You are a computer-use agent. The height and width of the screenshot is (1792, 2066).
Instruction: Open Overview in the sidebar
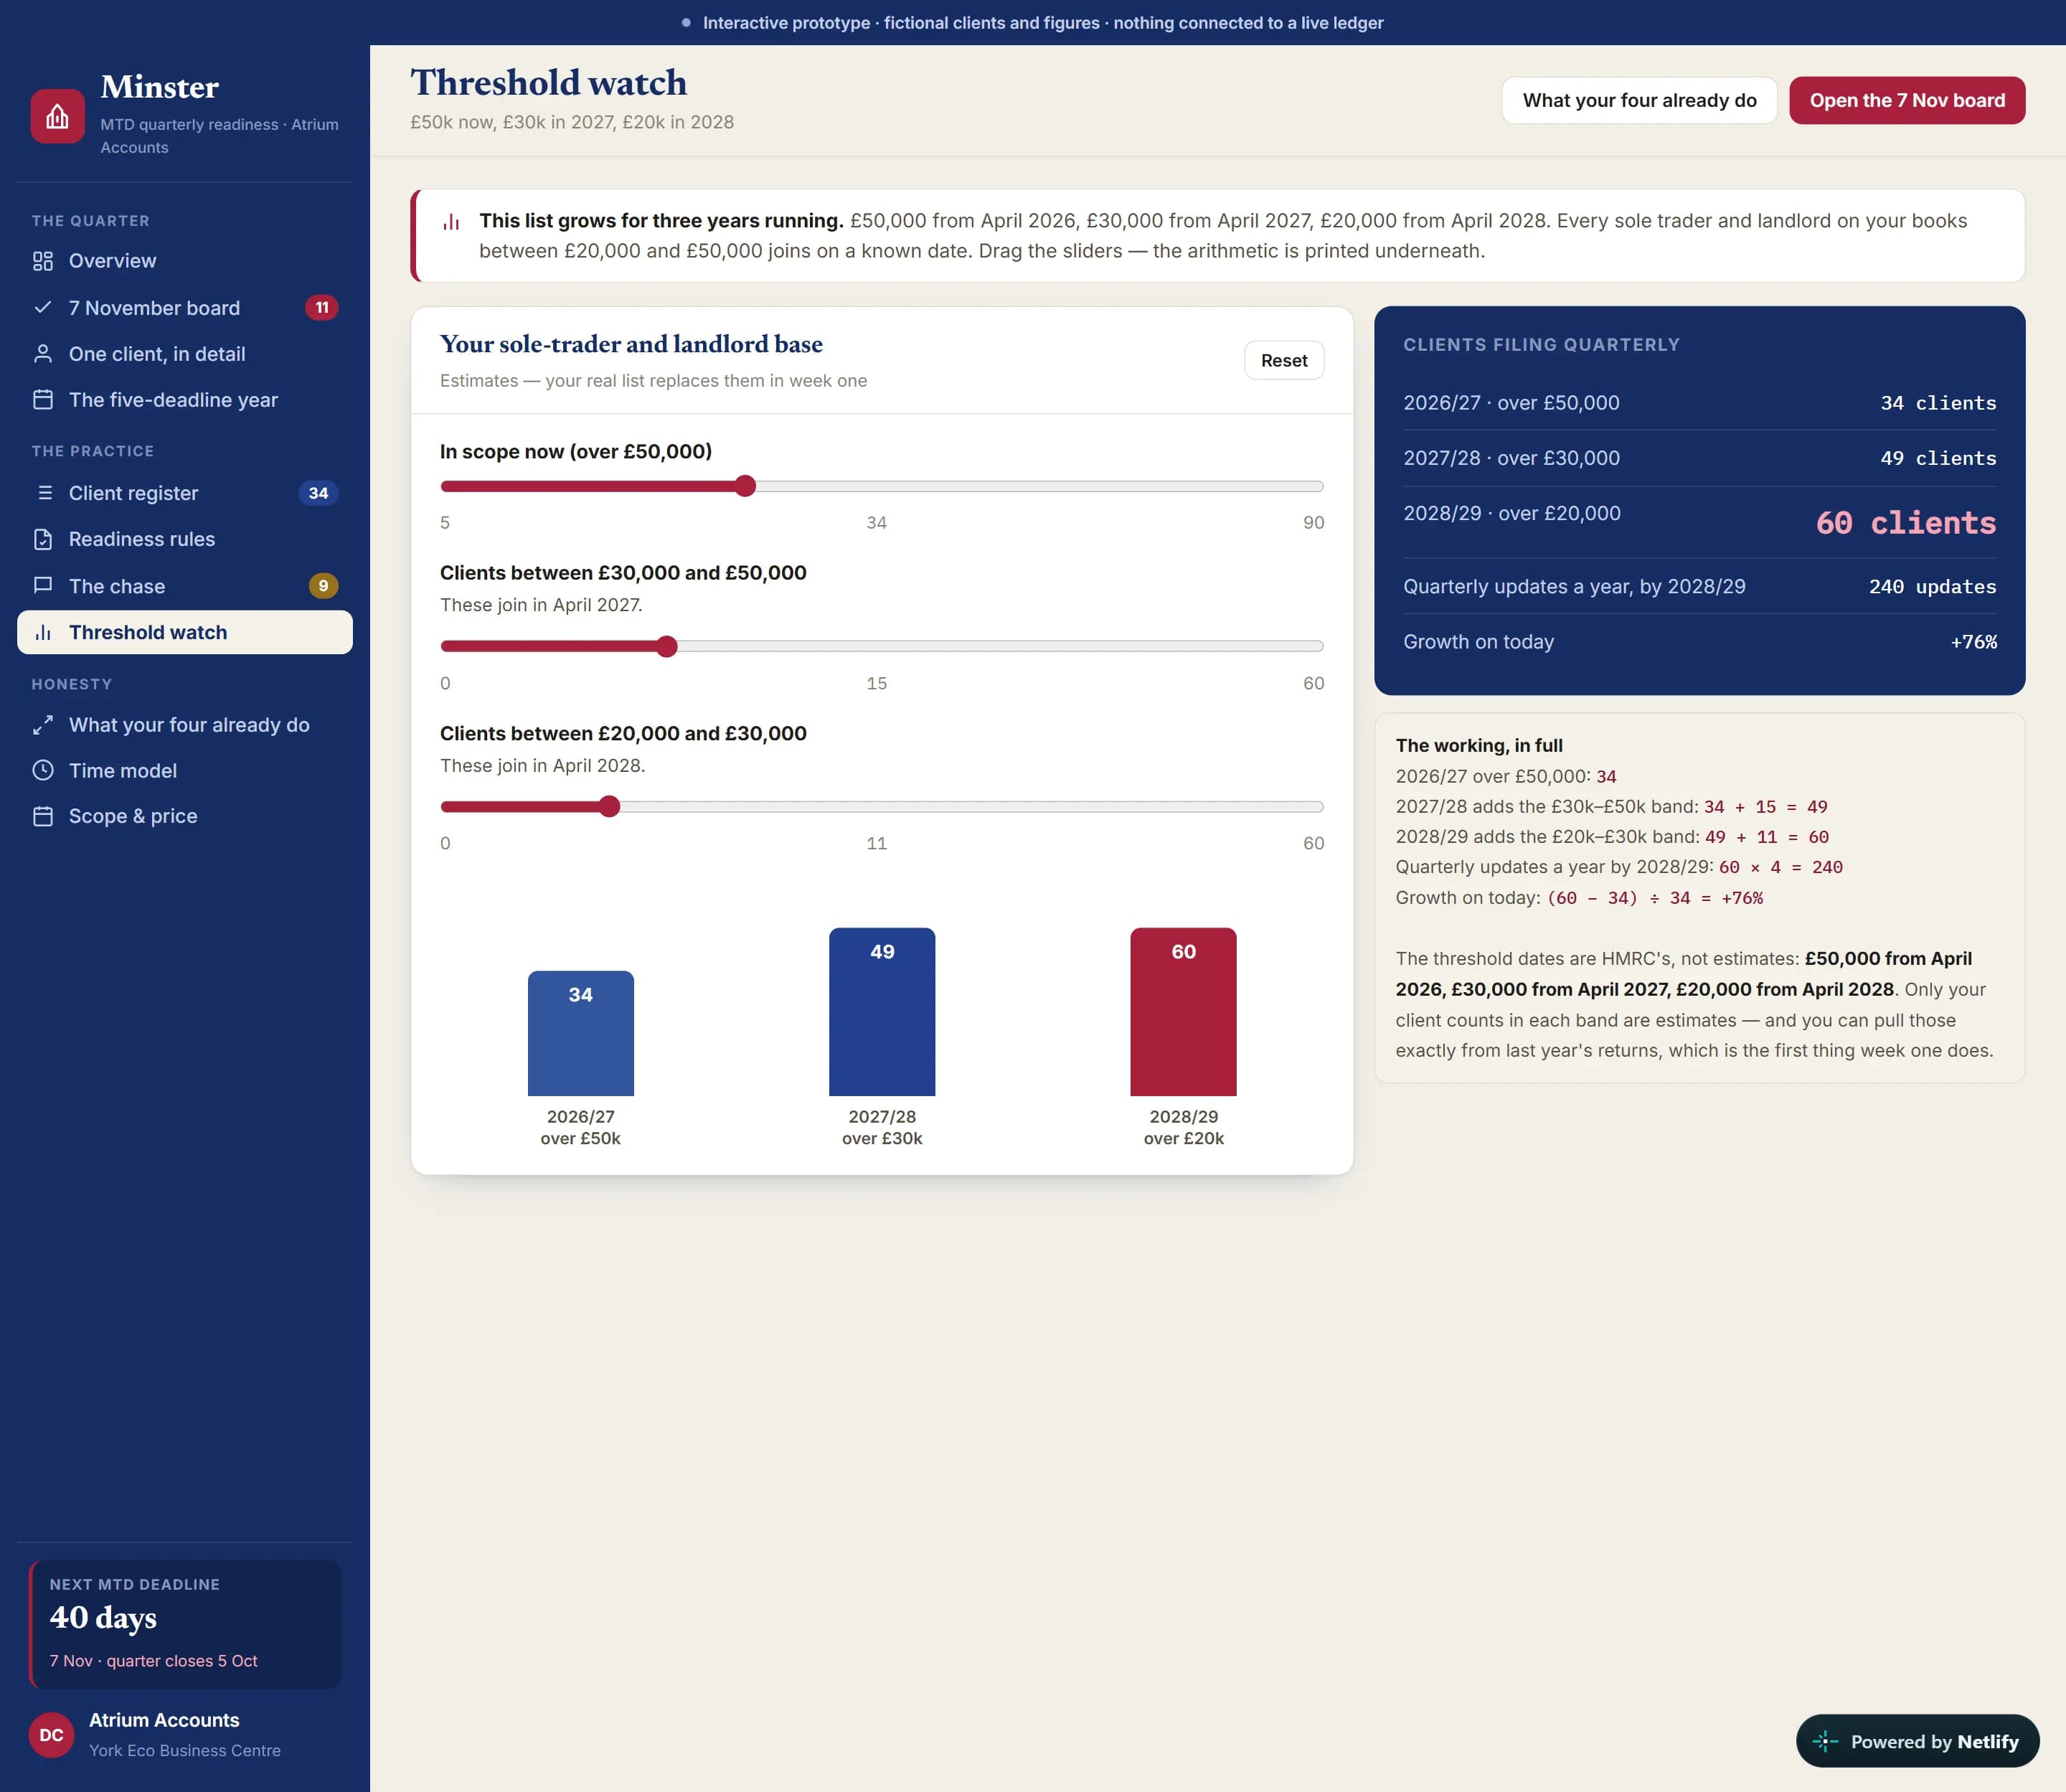(x=185, y=261)
